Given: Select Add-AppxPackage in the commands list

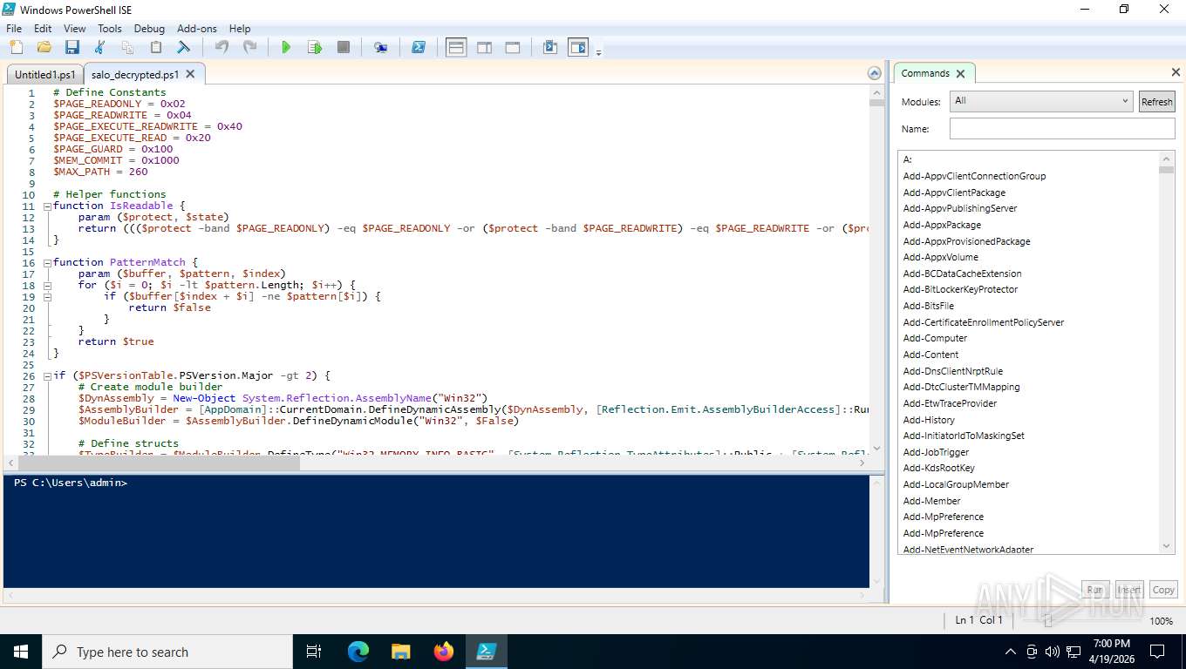Looking at the screenshot, I should click(x=942, y=225).
